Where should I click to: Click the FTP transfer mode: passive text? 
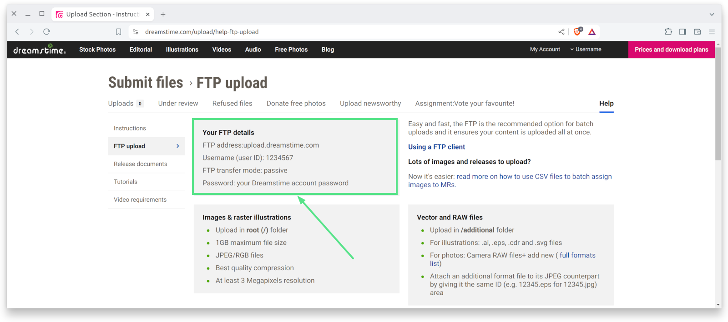click(x=245, y=171)
